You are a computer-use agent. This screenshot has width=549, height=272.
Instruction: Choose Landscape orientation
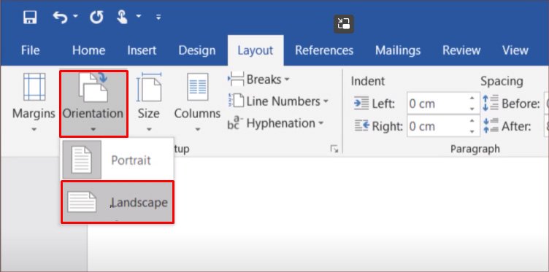click(x=118, y=202)
